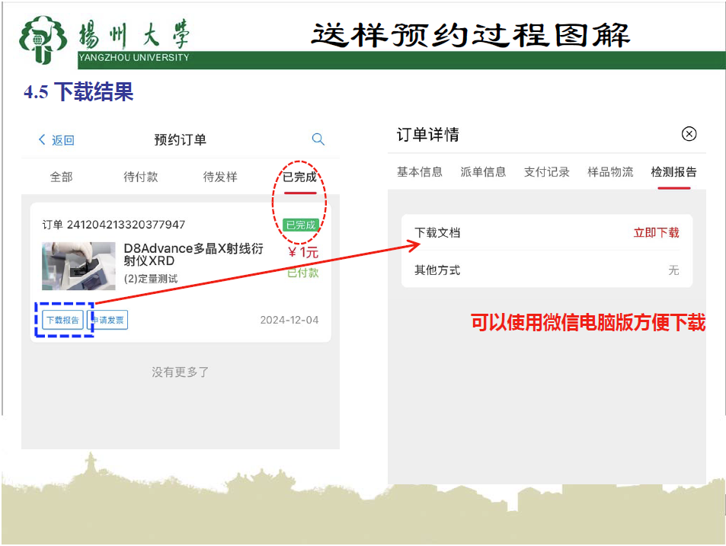Open the XRD instrument thumbnail image
The width and height of the screenshot is (726, 546).
[78, 266]
